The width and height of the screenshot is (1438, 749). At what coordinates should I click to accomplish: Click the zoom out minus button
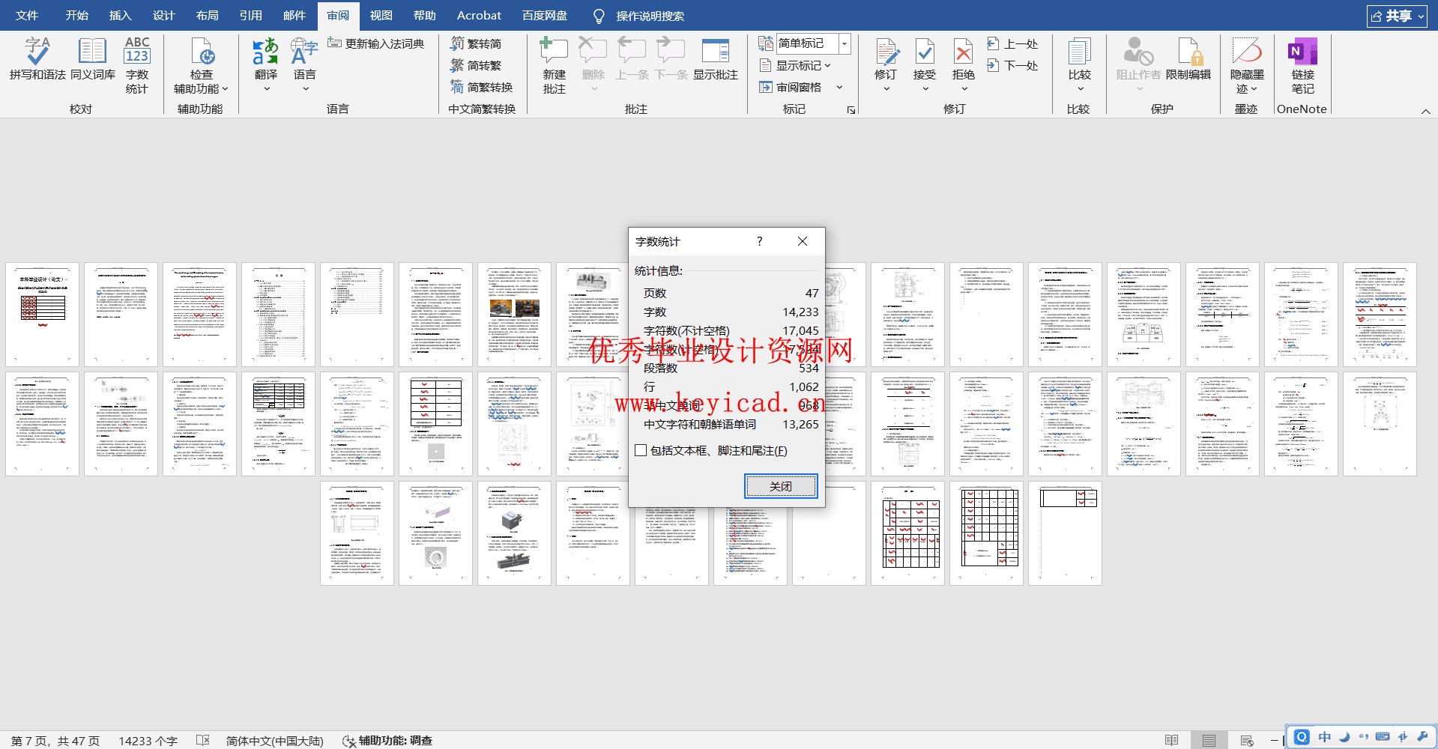tap(1274, 740)
